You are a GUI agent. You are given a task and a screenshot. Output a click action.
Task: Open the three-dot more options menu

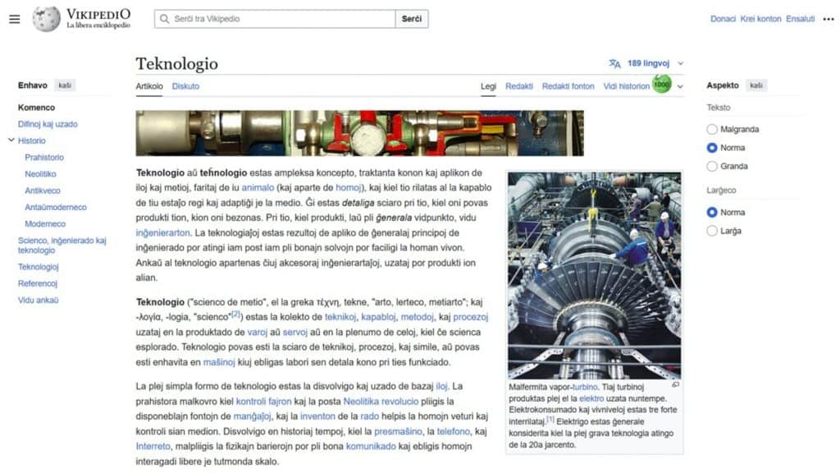tap(827, 19)
